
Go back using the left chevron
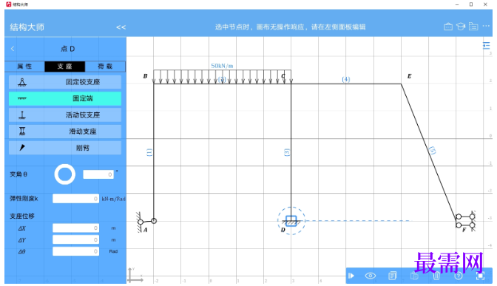[x=13, y=49]
